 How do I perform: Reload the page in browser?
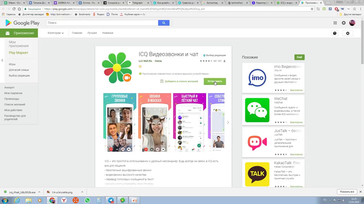tap(14, 9)
